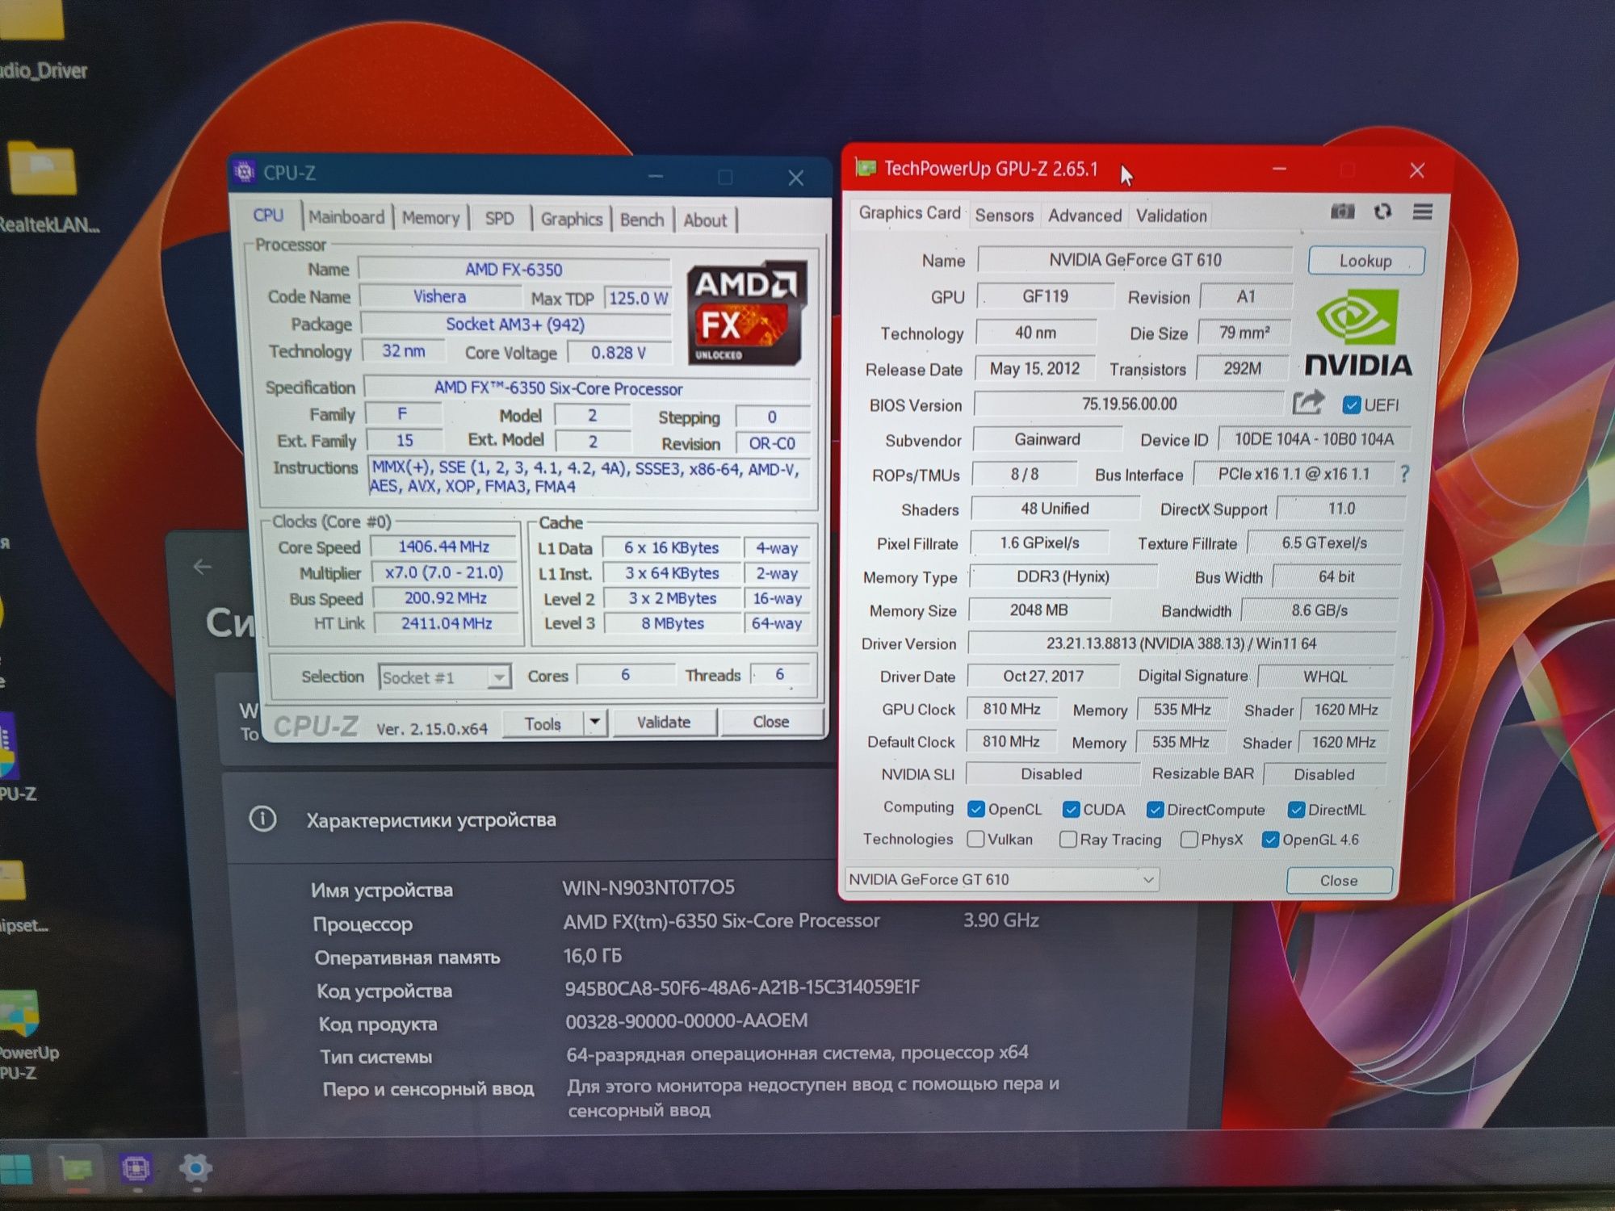
Task: Click the Driver Version field in GPU-Z
Action: (x=1181, y=643)
